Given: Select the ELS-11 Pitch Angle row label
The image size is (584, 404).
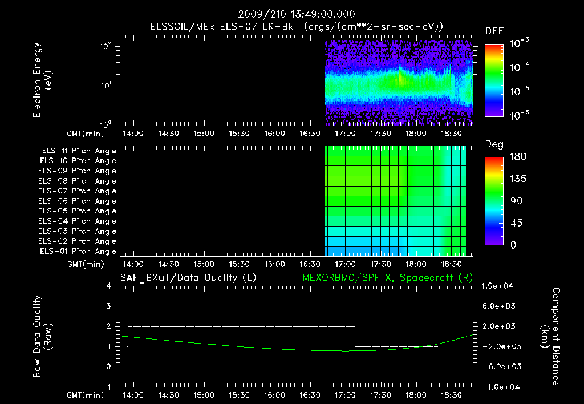Looking at the screenshot, I should (x=79, y=151).
